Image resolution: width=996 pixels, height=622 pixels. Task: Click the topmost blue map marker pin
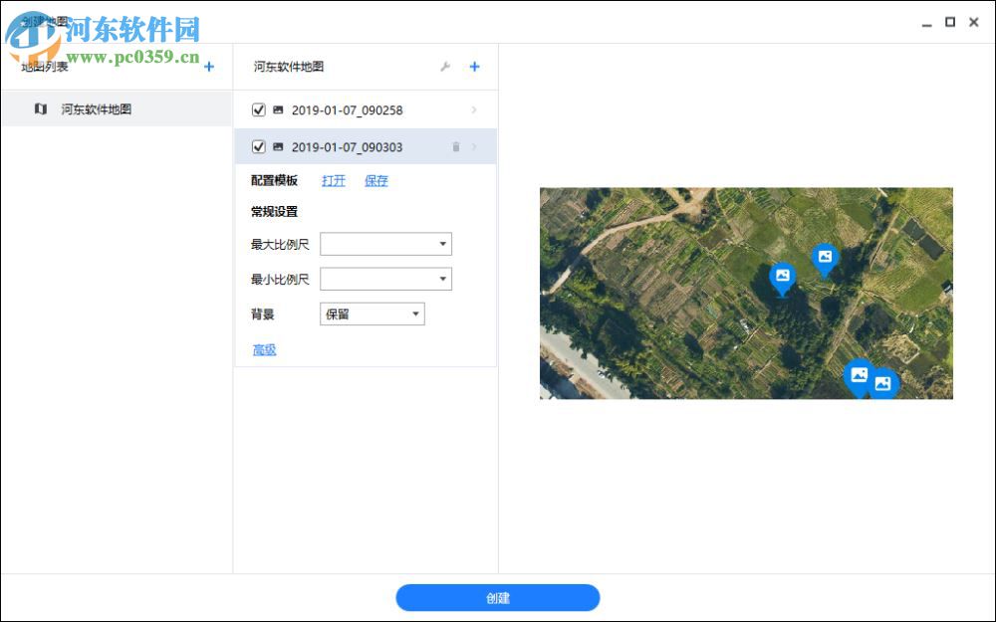826,257
